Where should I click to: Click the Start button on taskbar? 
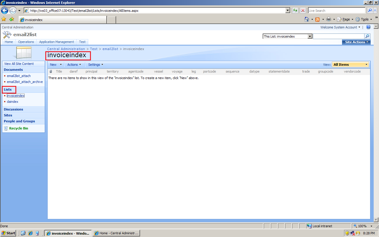click(8, 233)
